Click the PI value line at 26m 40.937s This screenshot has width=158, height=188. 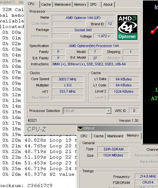pyautogui.click(x=38, y=174)
